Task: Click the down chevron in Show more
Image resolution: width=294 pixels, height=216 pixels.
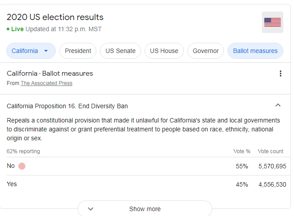Action: click(x=91, y=209)
